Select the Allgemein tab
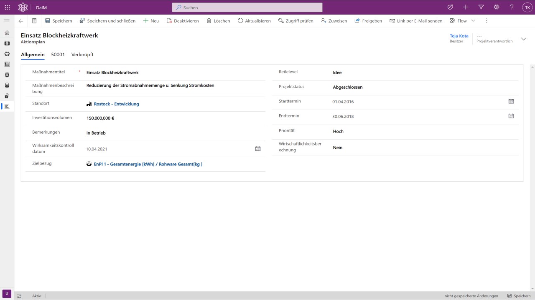Screen dimensions: 535x300 pyautogui.click(x=33, y=55)
